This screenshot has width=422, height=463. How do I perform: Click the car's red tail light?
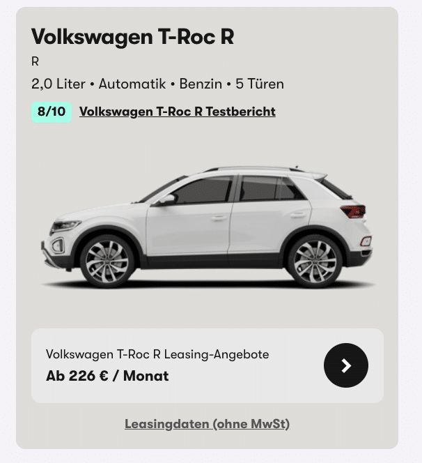point(353,211)
